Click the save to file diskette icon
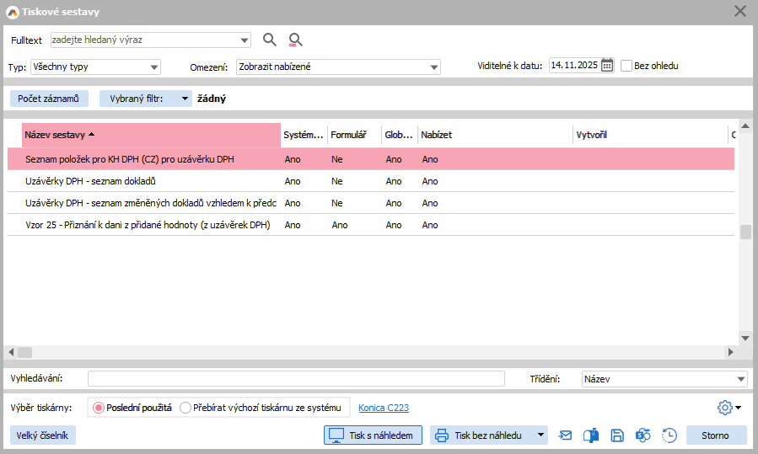This screenshot has height=454, width=758. [x=617, y=435]
